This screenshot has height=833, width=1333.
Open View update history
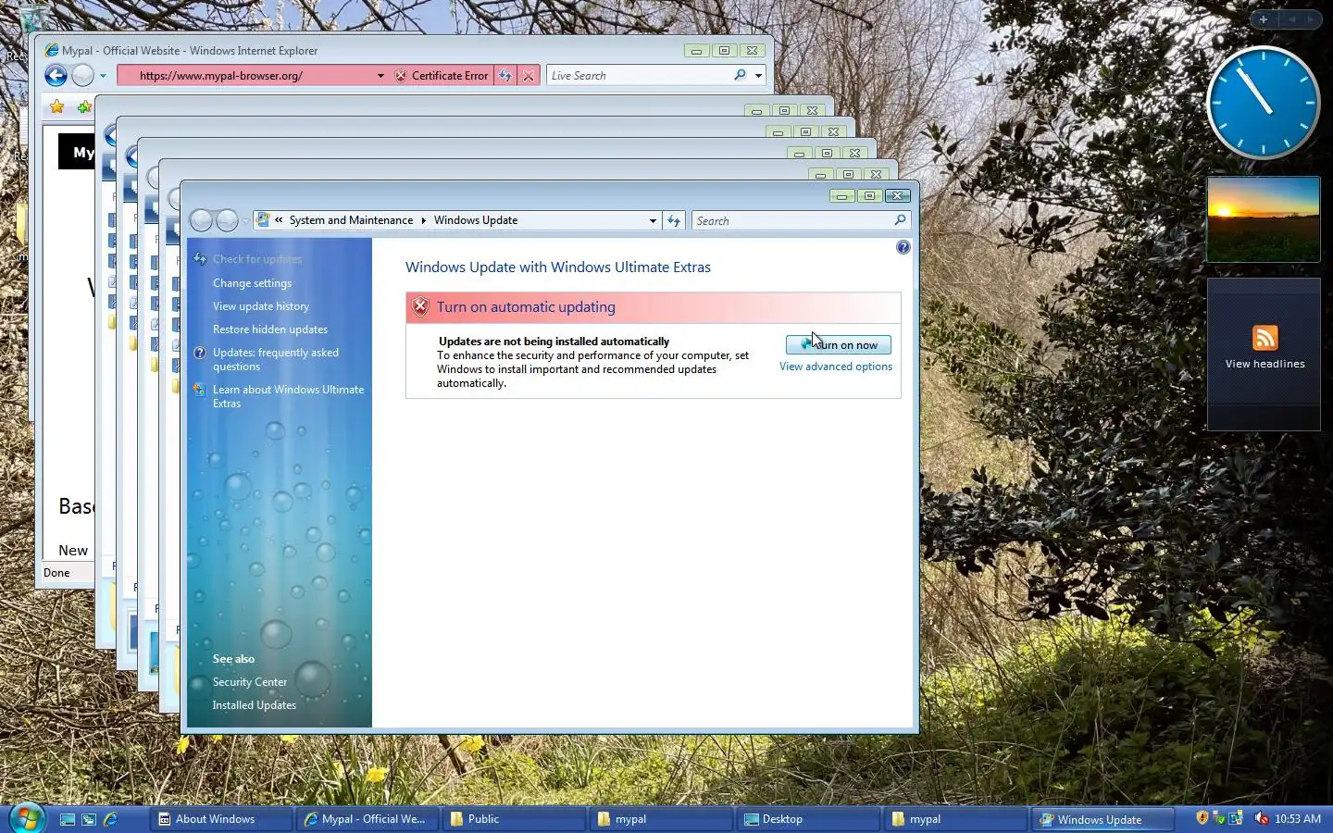261,306
